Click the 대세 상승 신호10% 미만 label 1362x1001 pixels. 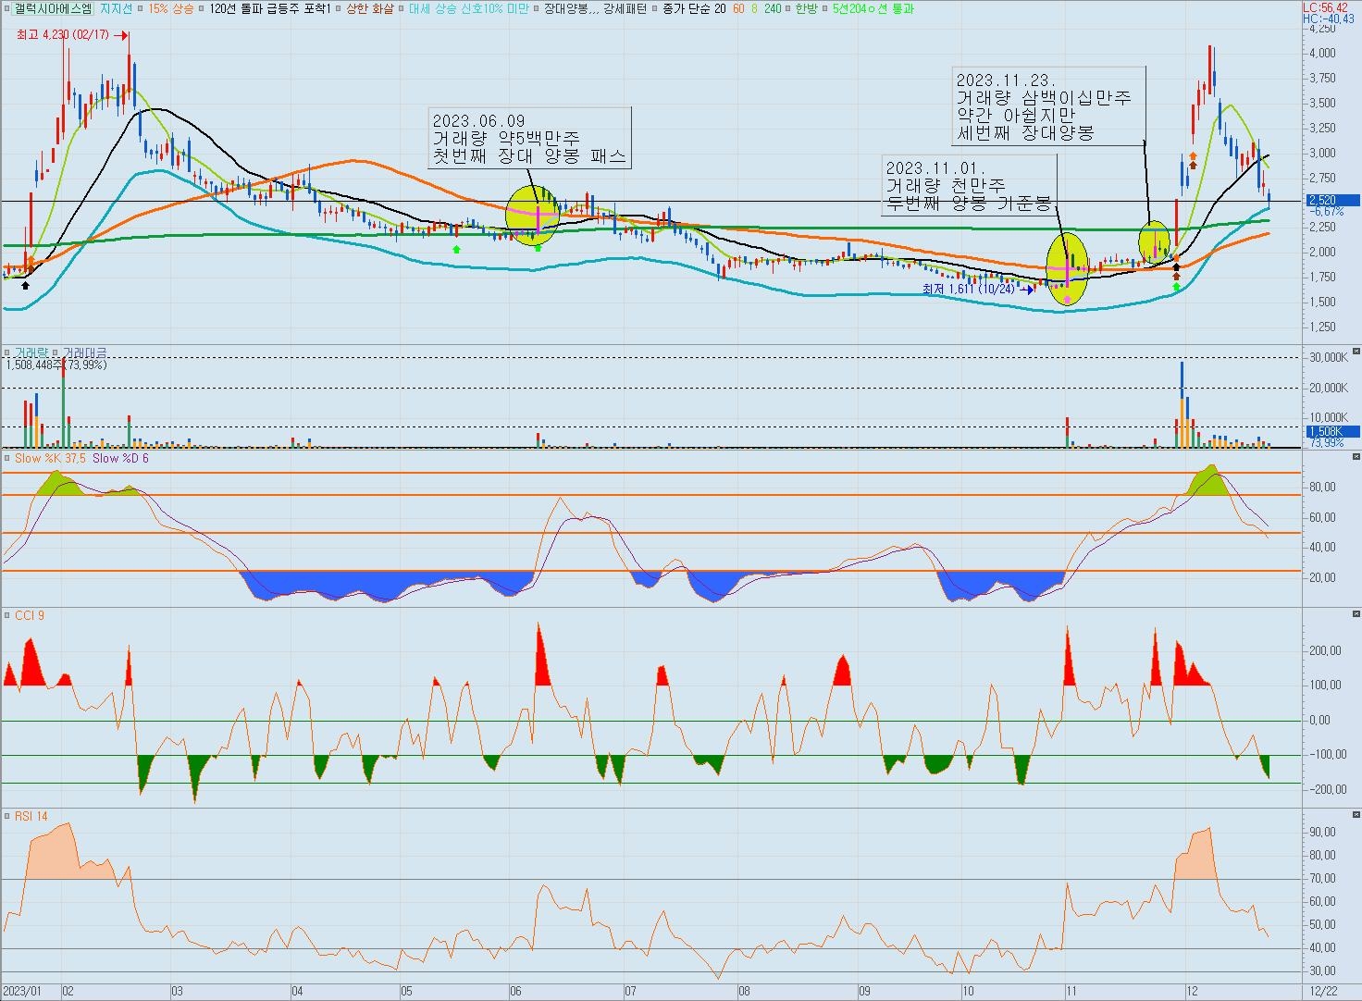click(x=468, y=8)
